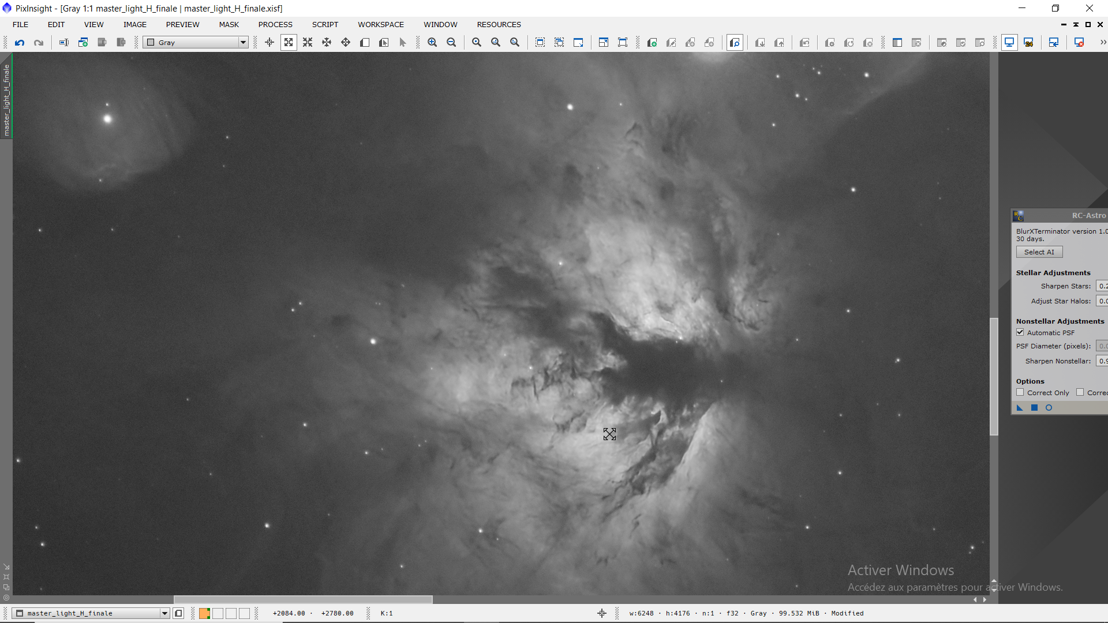
Task: Open the SCRIPT menu
Action: coord(325,24)
